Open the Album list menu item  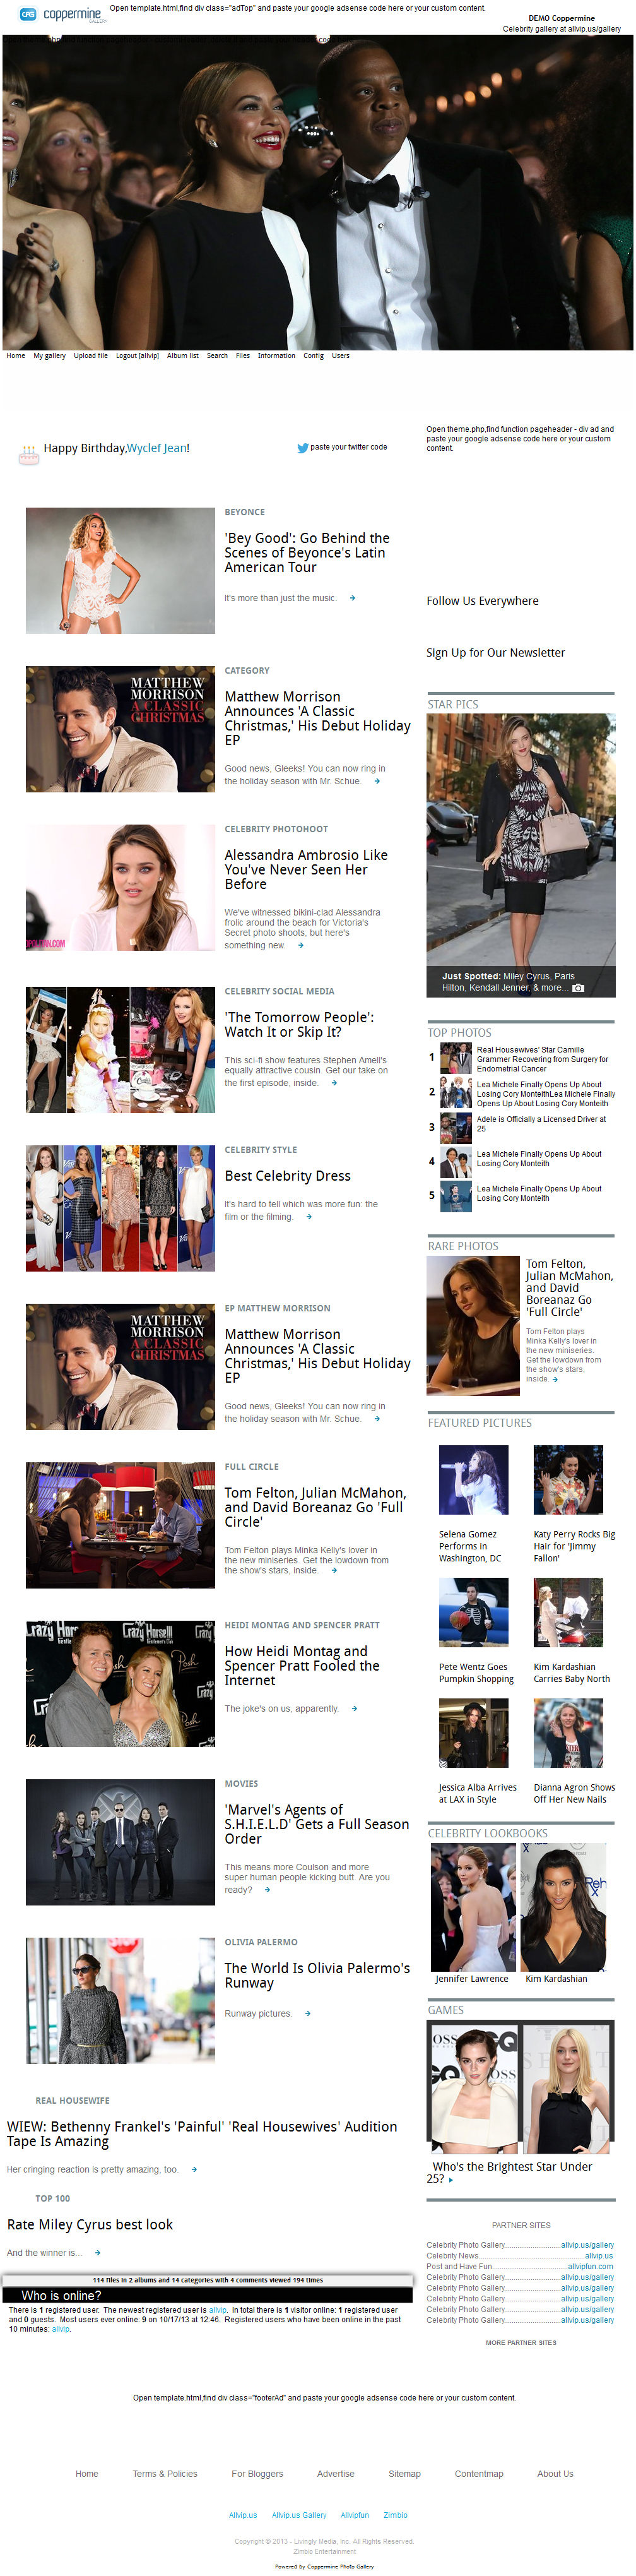tap(182, 355)
